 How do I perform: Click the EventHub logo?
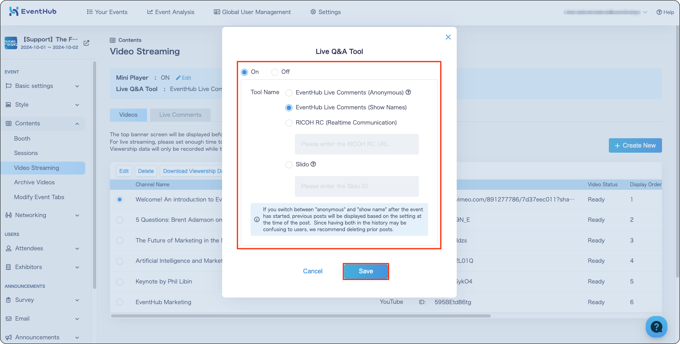coord(33,12)
